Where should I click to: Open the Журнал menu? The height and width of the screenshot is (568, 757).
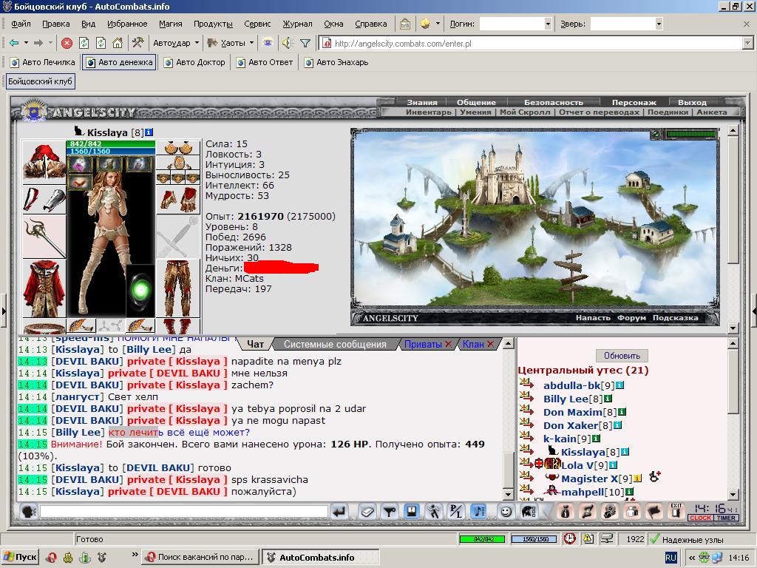pos(297,24)
